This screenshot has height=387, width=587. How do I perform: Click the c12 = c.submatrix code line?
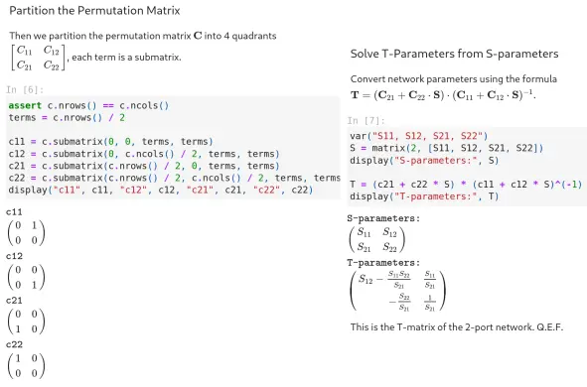(144, 154)
